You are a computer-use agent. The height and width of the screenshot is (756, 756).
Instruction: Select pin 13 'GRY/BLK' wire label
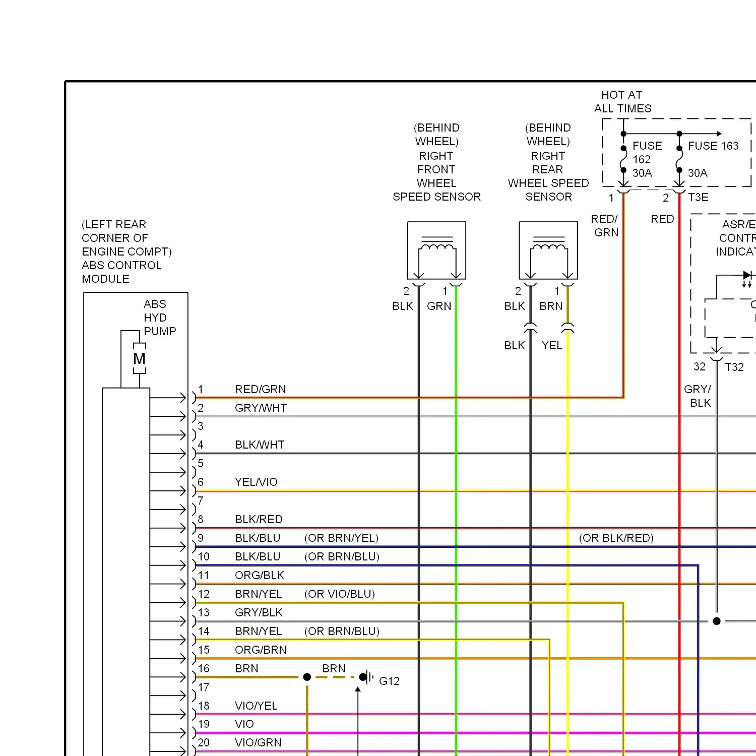click(x=259, y=612)
